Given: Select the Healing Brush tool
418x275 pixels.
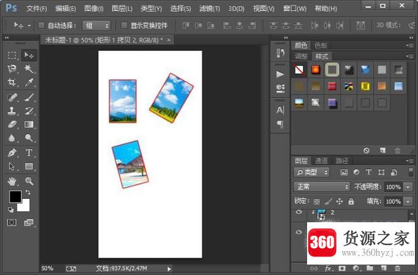Looking at the screenshot, I should point(12,98).
